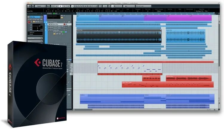Image resolution: width=224 pixels, height=129 pixels.
Task: Collapse the Drums folder track icon
Action: click(46, 22)
